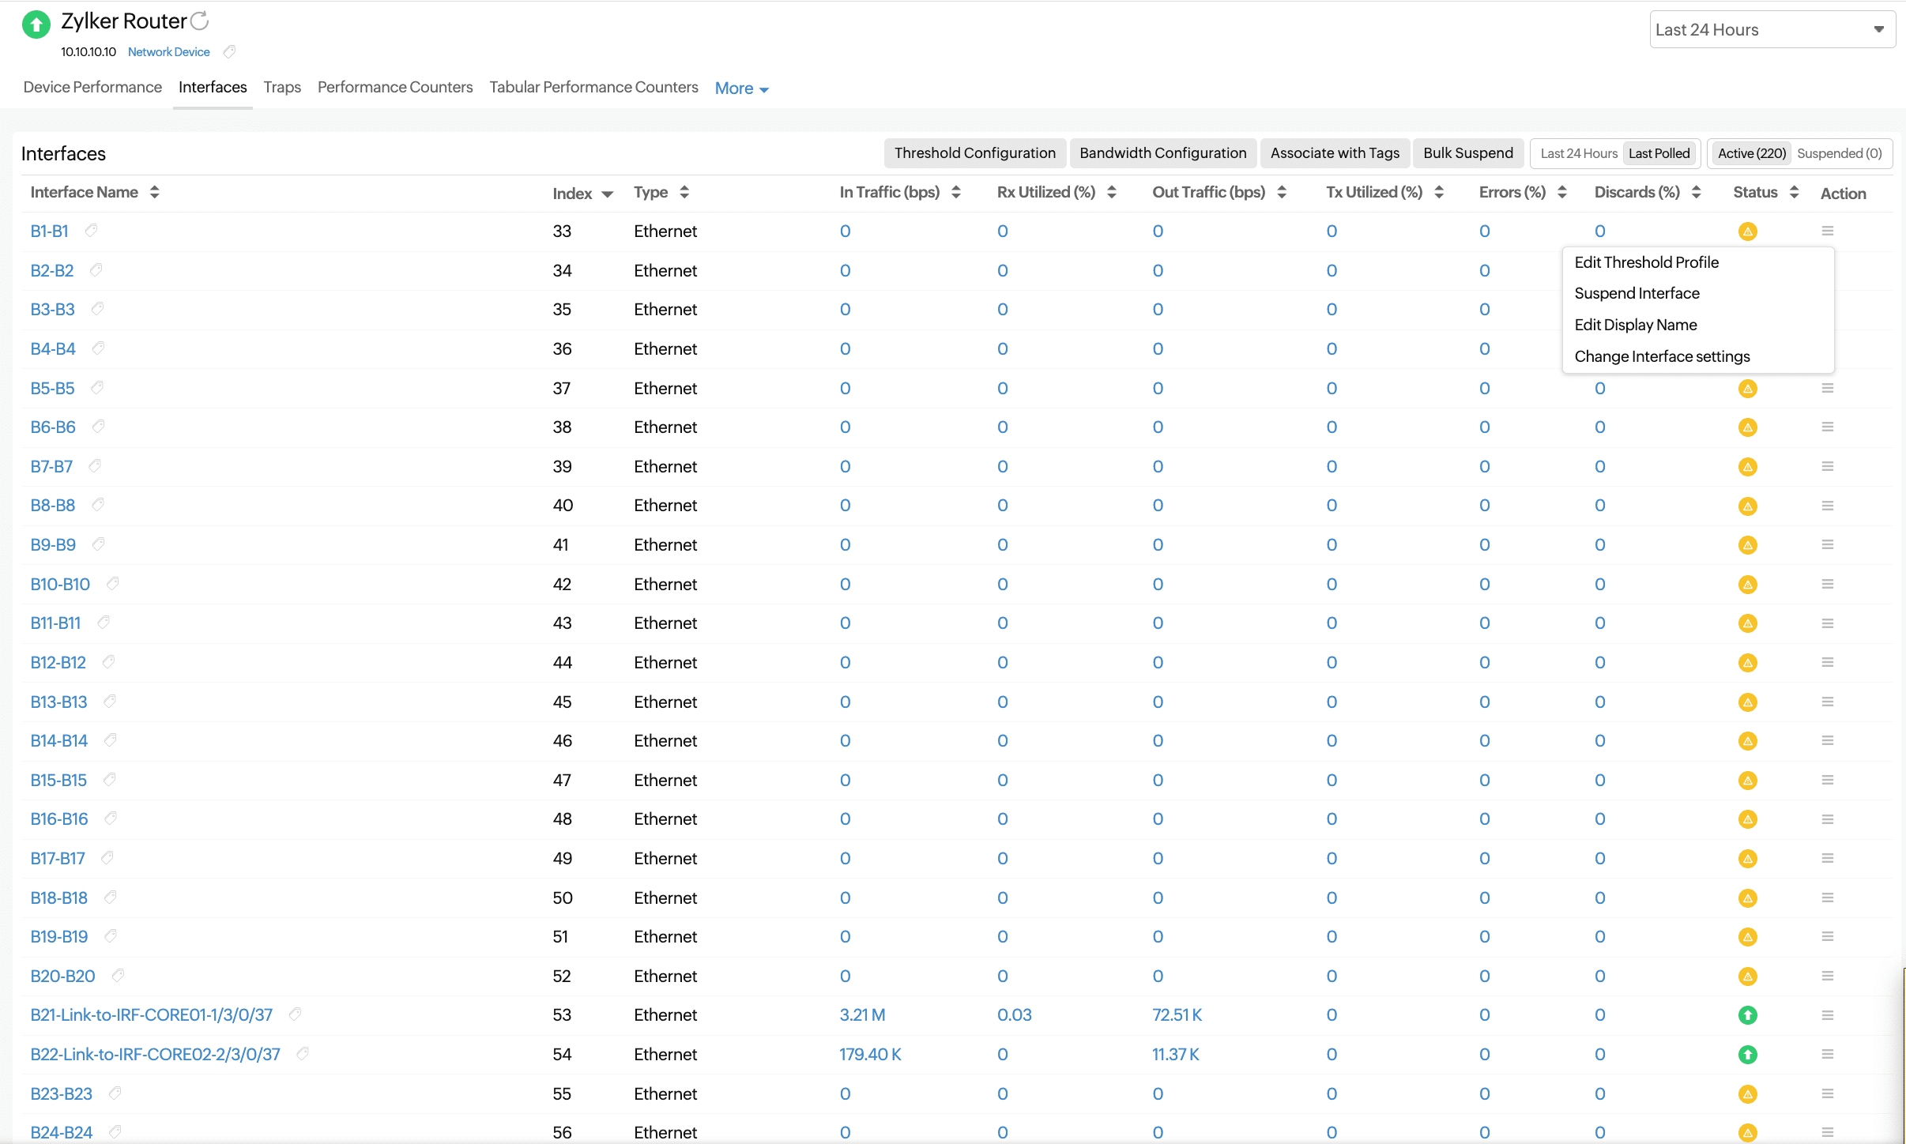Open the Last 24 Hours time dropdown

[1771, 30]
